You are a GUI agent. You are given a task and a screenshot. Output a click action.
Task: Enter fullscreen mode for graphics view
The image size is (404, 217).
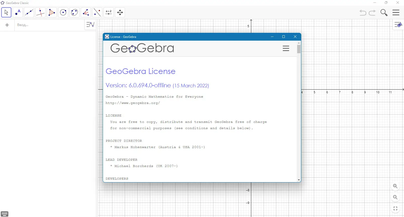pos(395,208)
